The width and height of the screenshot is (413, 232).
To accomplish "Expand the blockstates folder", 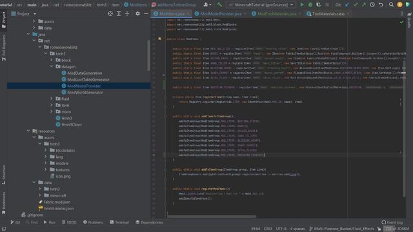I will point(46,150).
